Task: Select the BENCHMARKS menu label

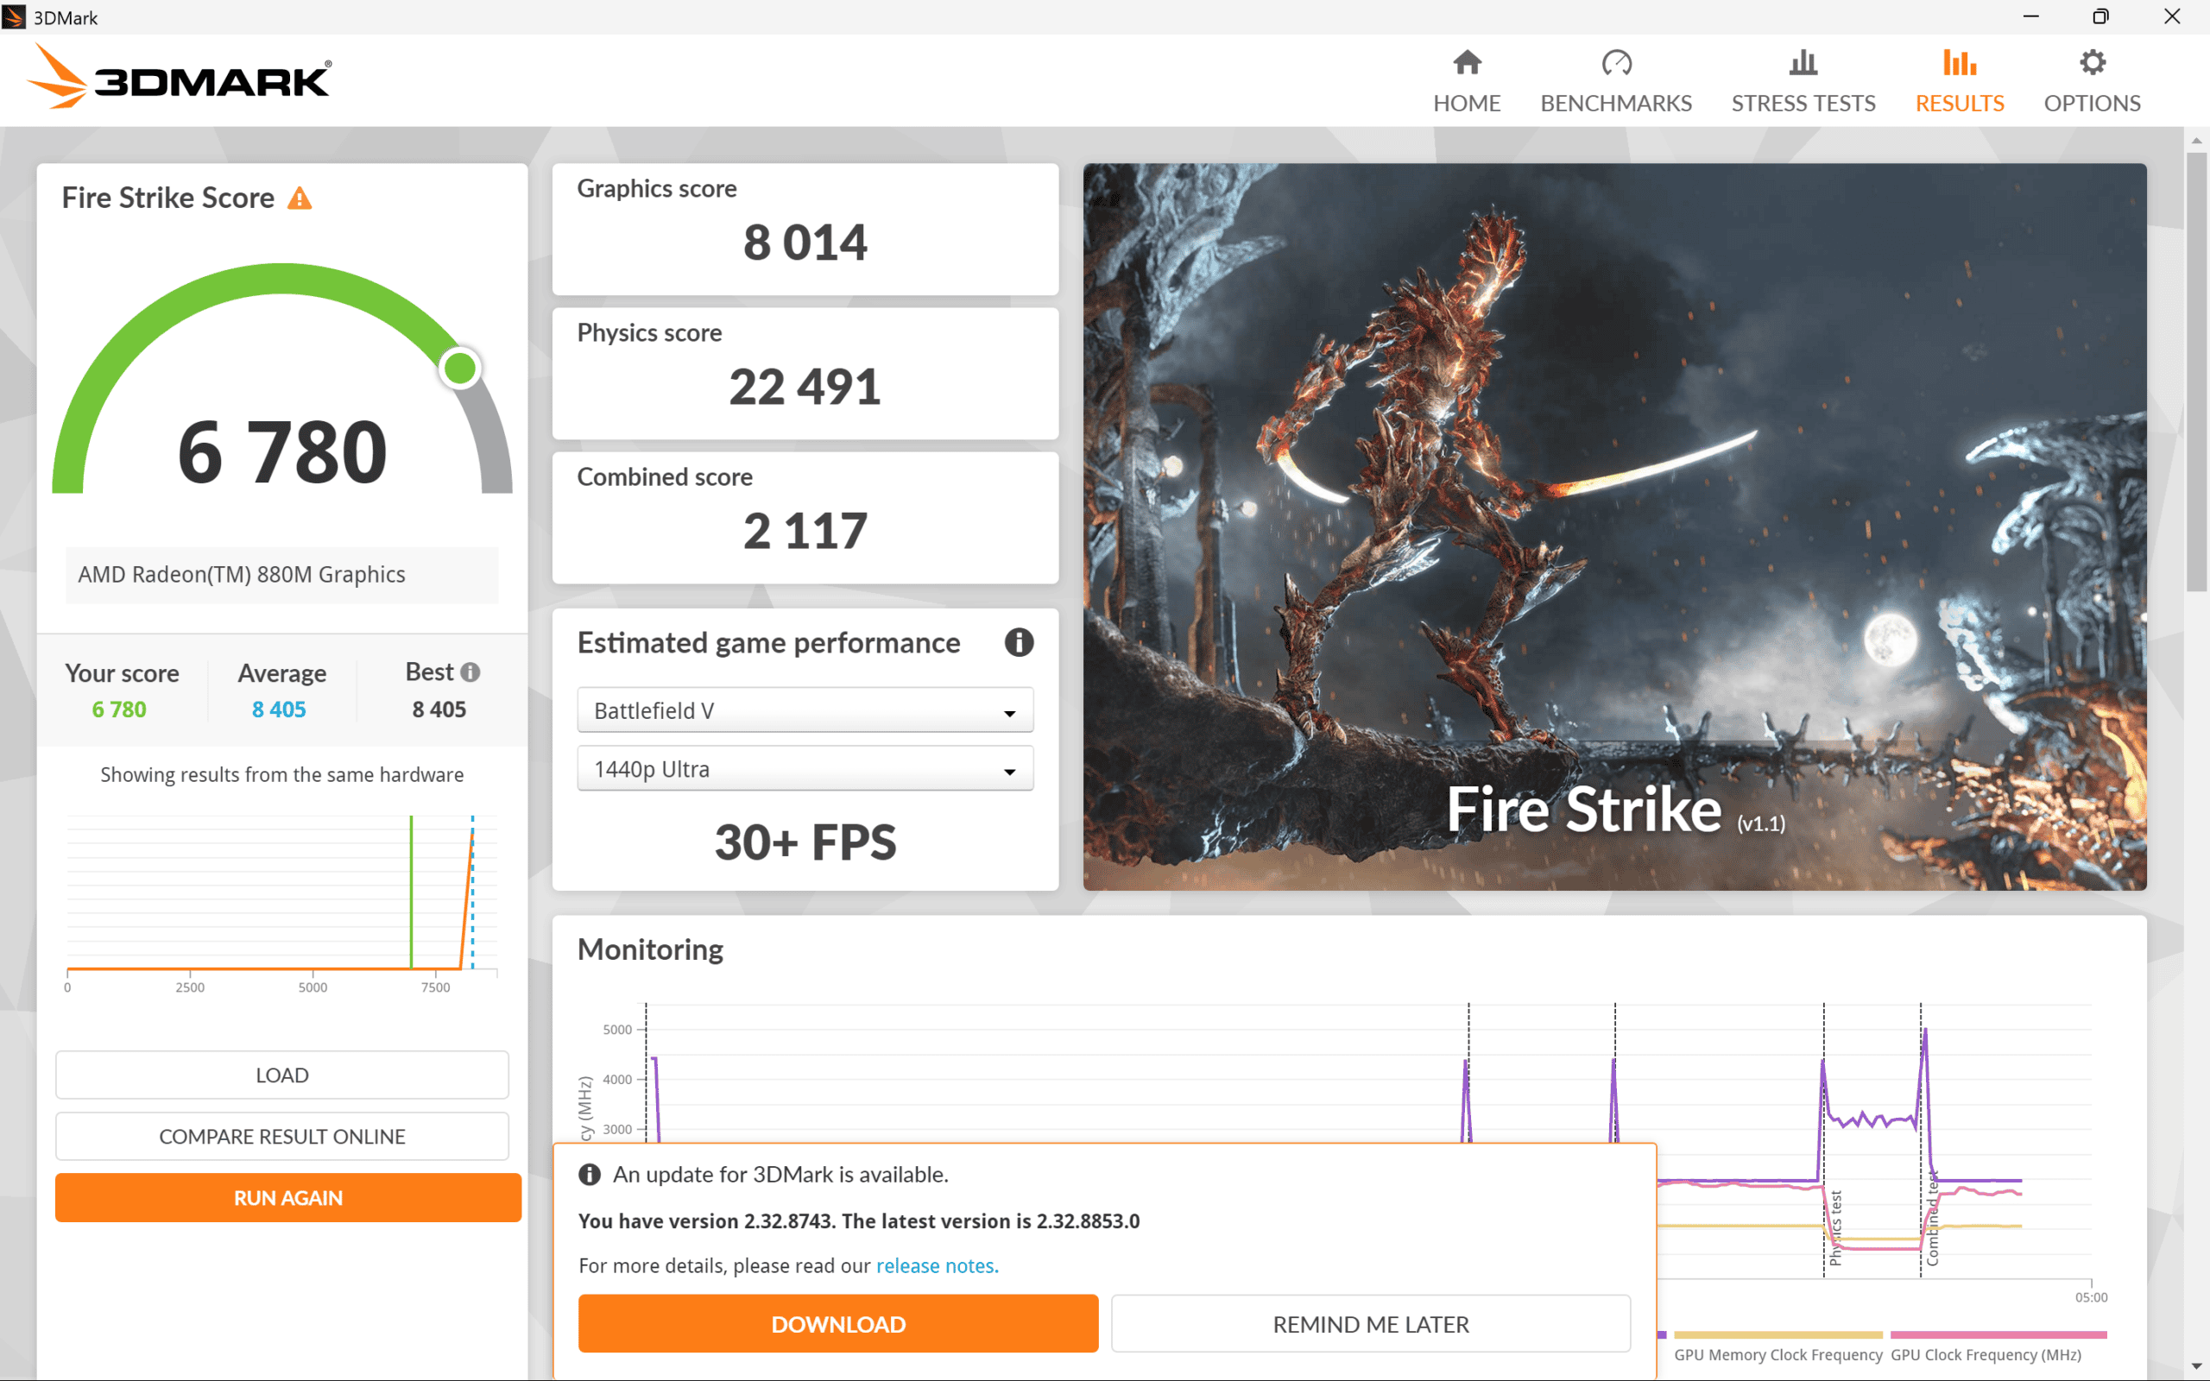Action: [x=1615, y=104]
